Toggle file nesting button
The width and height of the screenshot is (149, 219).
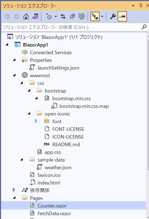click(x=95, y=16)
